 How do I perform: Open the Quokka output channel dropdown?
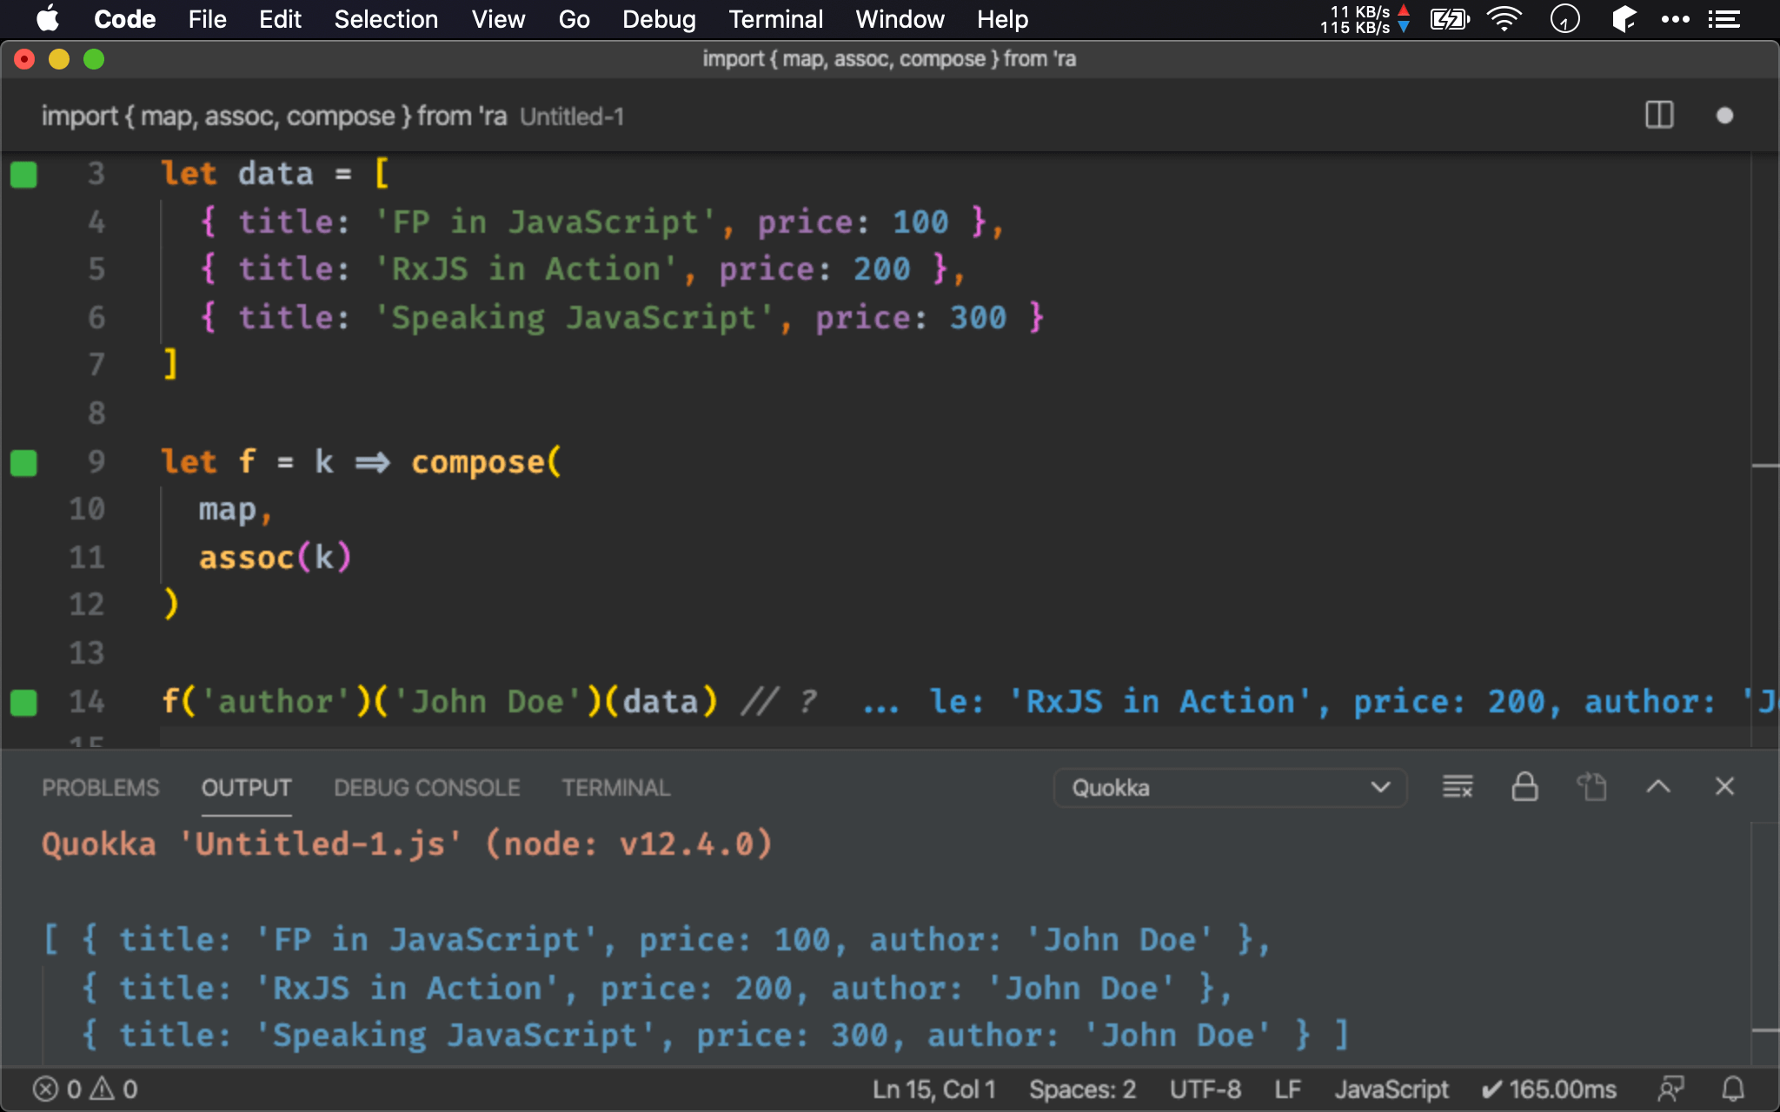[x=1230, y=788]
